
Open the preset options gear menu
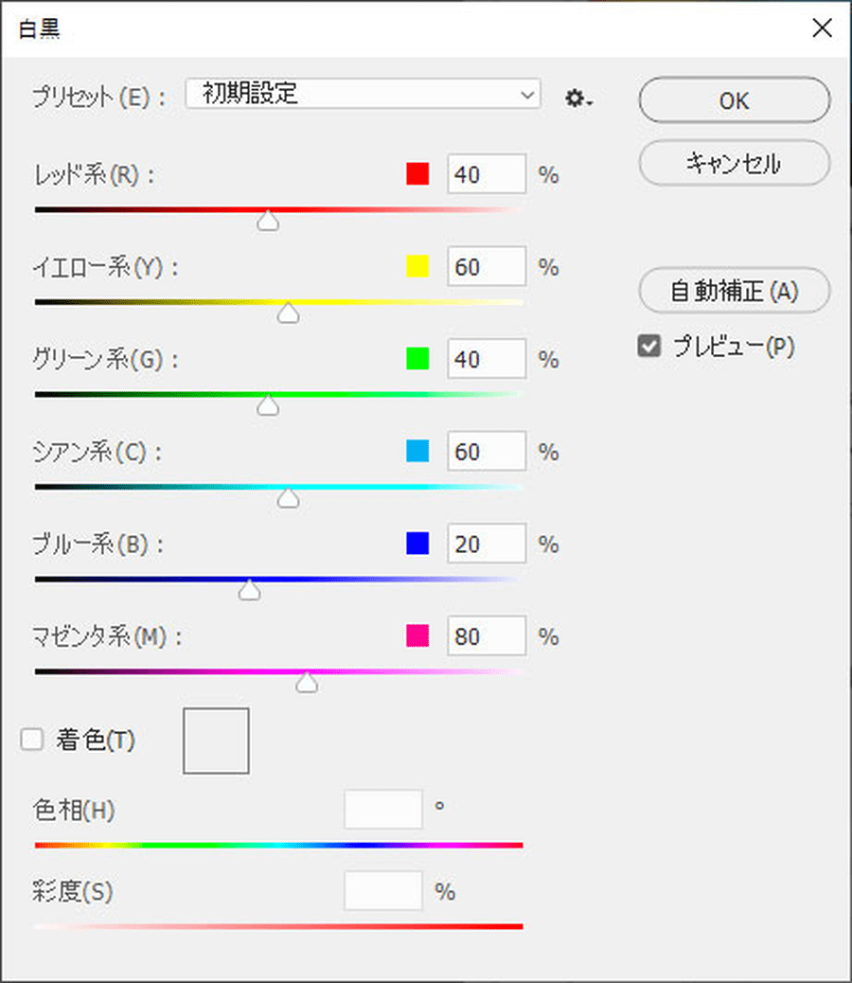pyautogui.click(x=577, y=98)
